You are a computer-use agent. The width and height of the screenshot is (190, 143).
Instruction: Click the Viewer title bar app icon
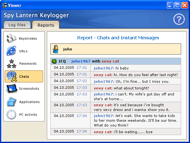4,5
